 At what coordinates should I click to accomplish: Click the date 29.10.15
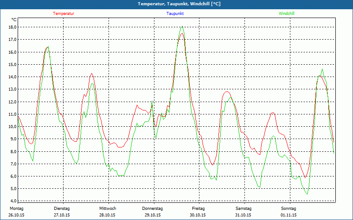tap(153, 215)
